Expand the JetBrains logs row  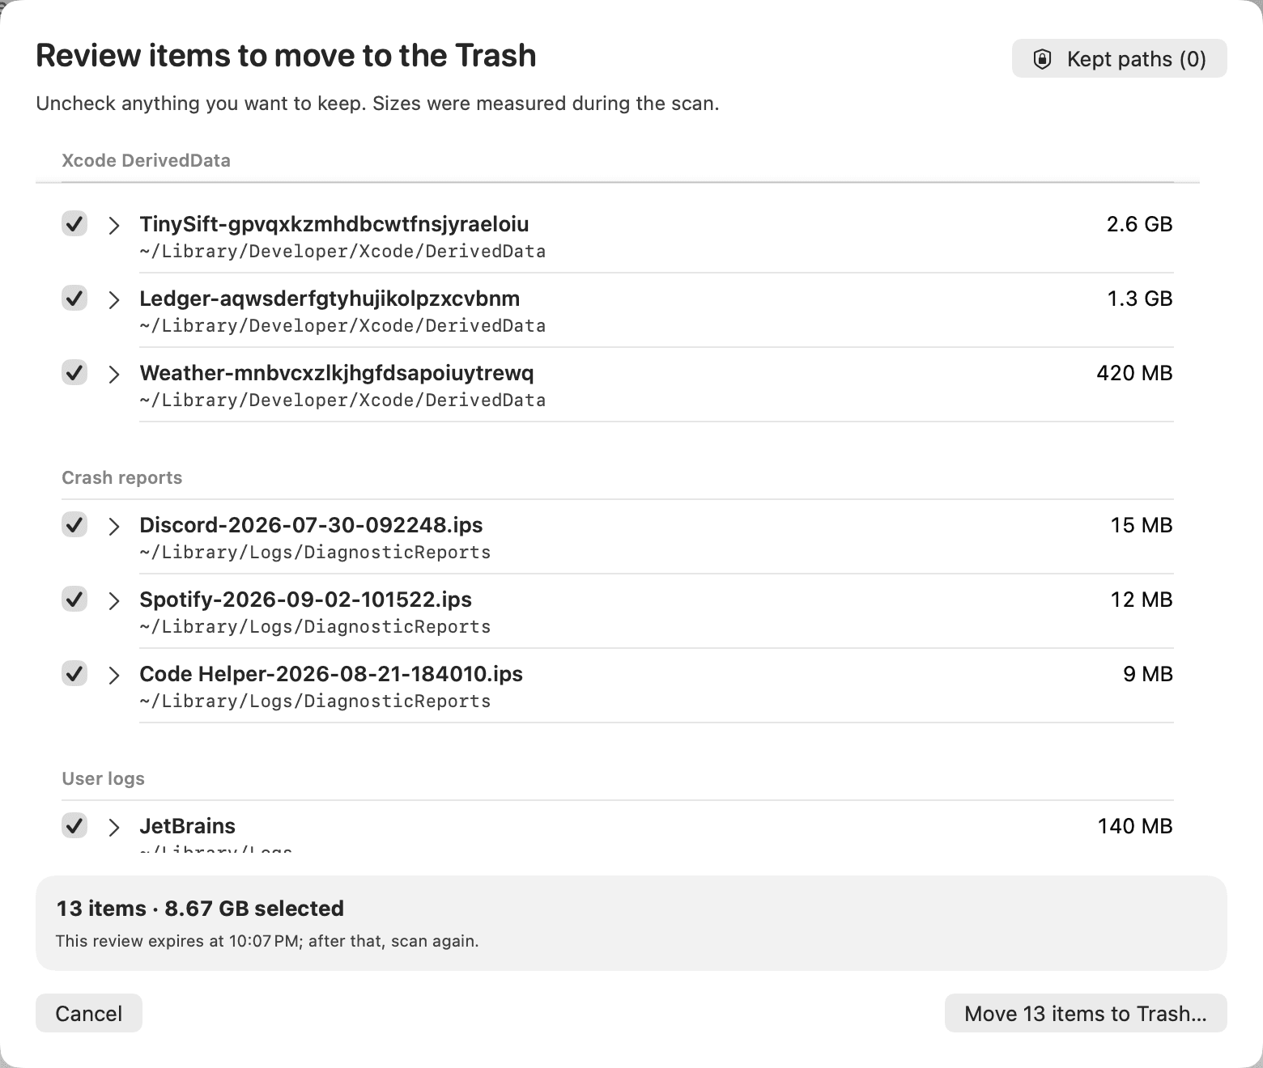(114, 828)
